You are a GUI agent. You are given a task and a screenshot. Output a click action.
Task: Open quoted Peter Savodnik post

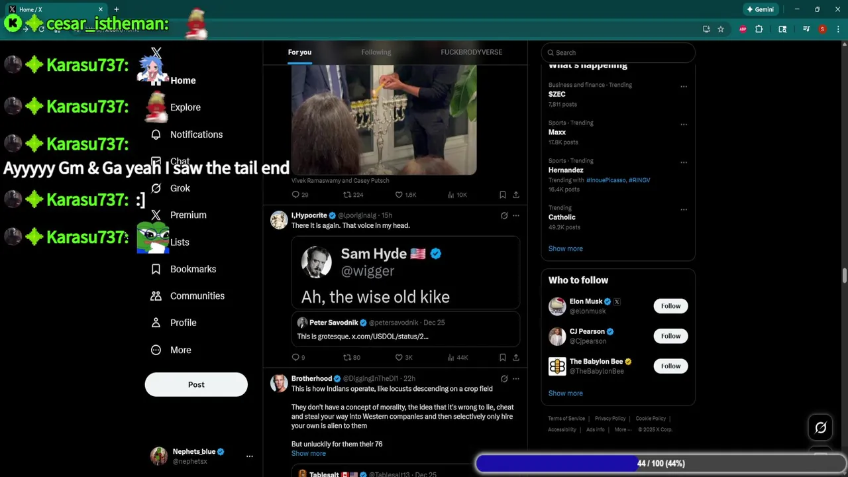point(405,329)
